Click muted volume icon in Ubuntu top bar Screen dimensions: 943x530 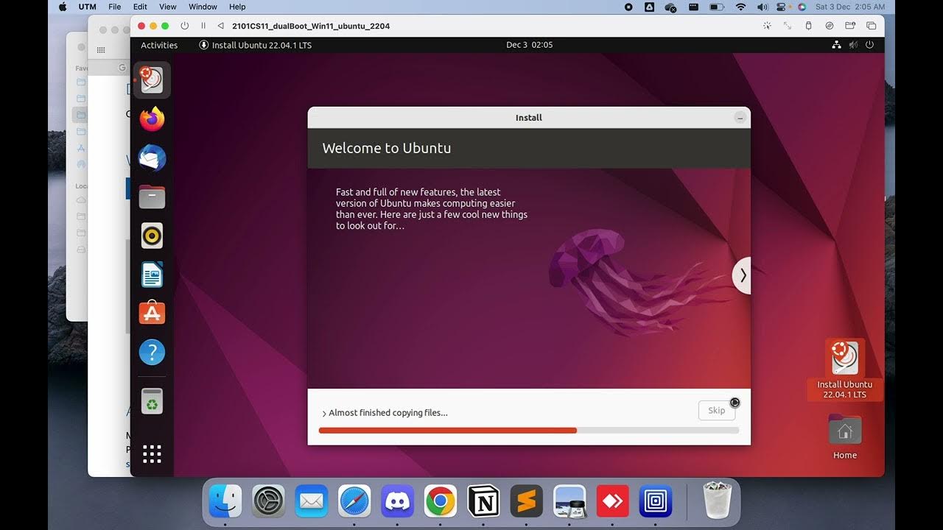click(853, 45)
